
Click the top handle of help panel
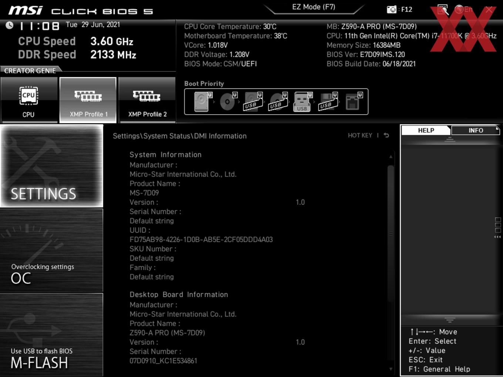tap(450, 140)
